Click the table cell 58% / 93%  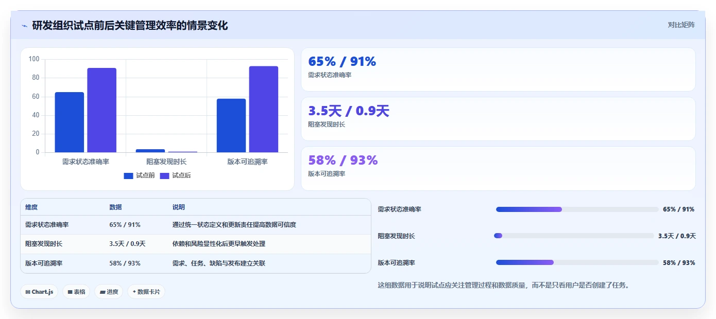tap(125, 263)
